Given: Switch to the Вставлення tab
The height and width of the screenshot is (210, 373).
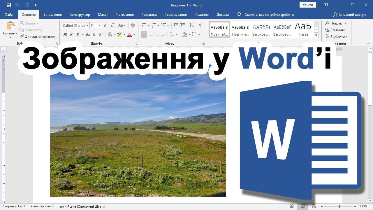Looking at the screenshot, I should (x=52, y=14).
